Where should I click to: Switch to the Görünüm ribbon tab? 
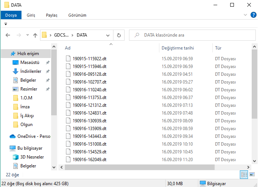point(77,15)
